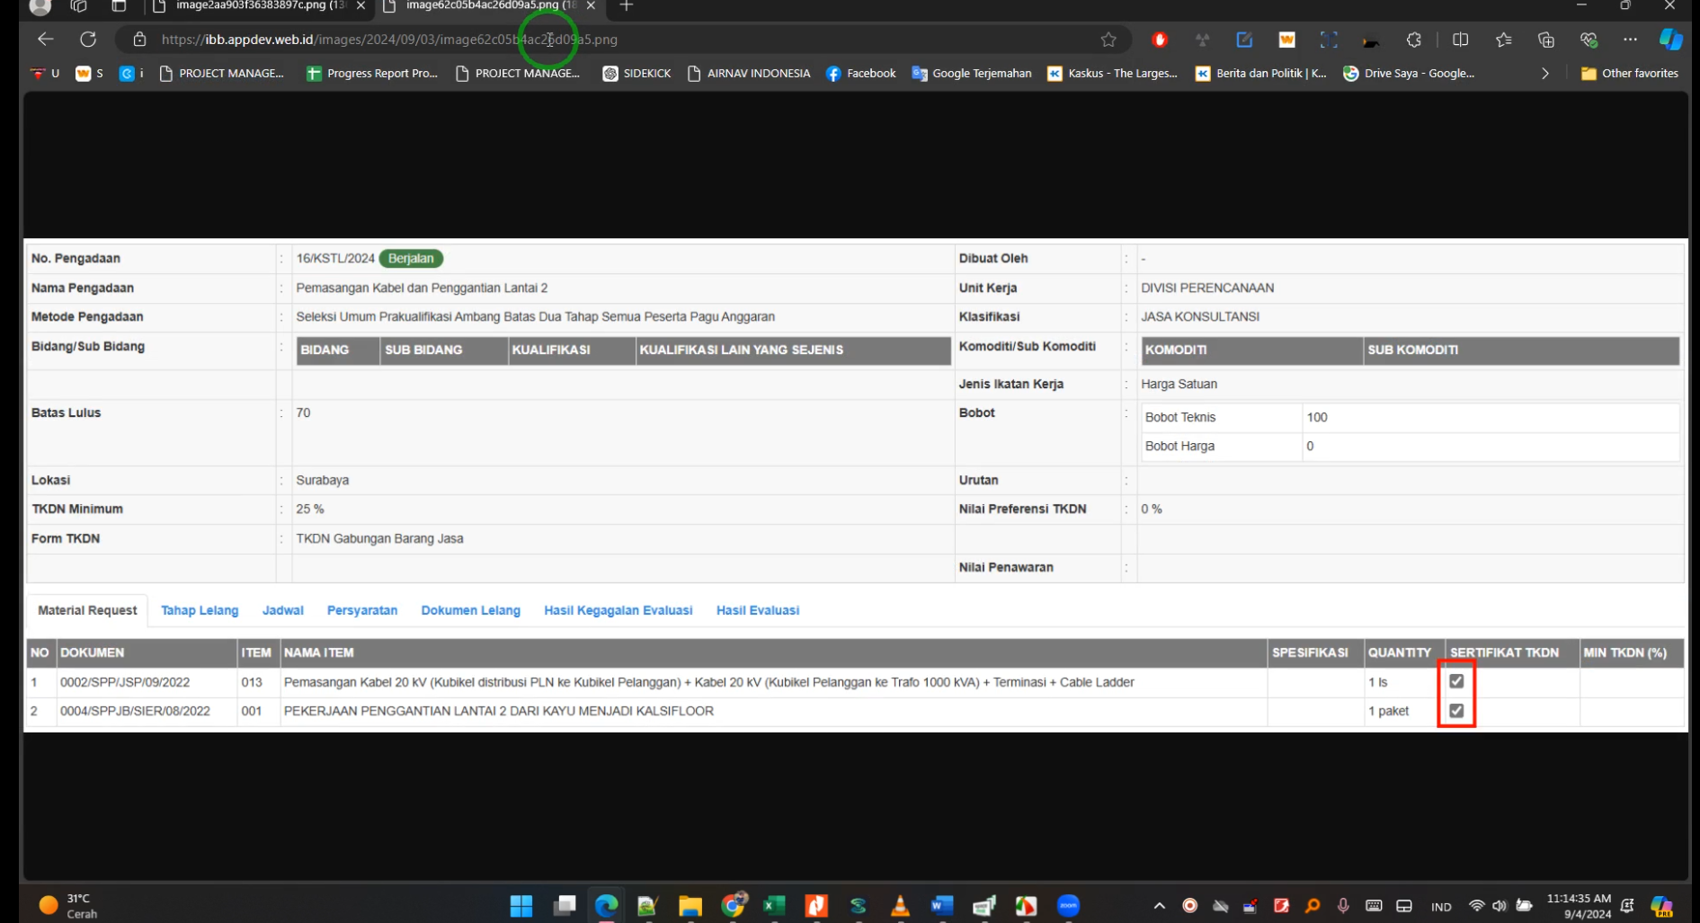Open the Copilot icon in browser toolbar

pyautogui.click(x=1670, y=40)
